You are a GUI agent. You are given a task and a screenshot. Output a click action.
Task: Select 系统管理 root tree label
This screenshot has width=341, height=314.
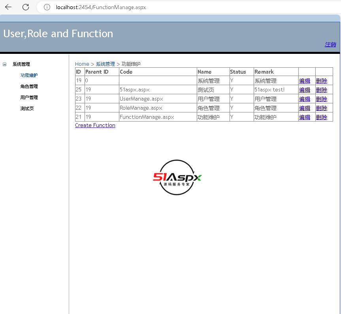(x=21, y=64)
